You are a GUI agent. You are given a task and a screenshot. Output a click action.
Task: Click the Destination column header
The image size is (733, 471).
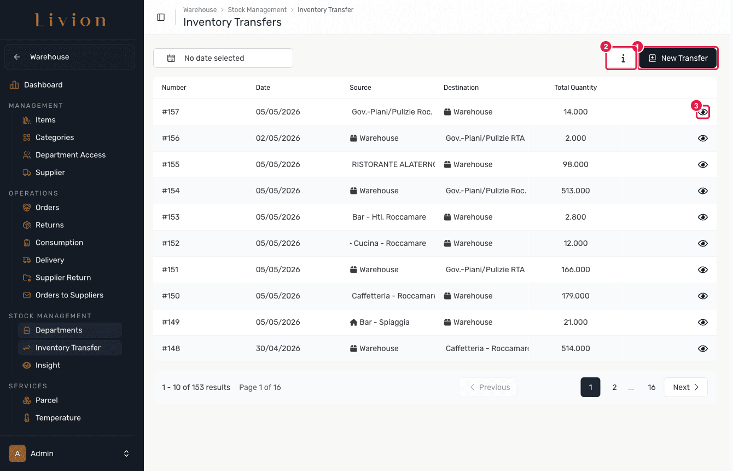[461, 88]
